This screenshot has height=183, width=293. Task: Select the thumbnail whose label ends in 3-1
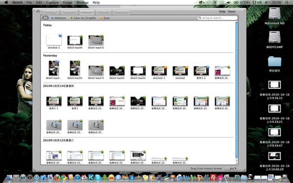pyautogui.click(x=54, y=101)
